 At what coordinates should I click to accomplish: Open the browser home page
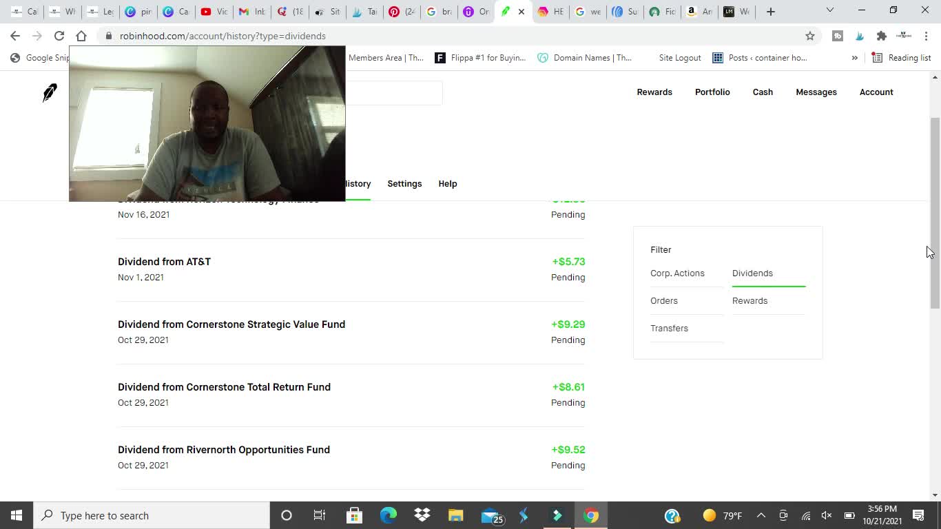[81, 36]
